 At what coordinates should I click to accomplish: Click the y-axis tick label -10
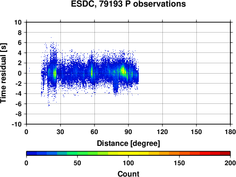point(17,124)
